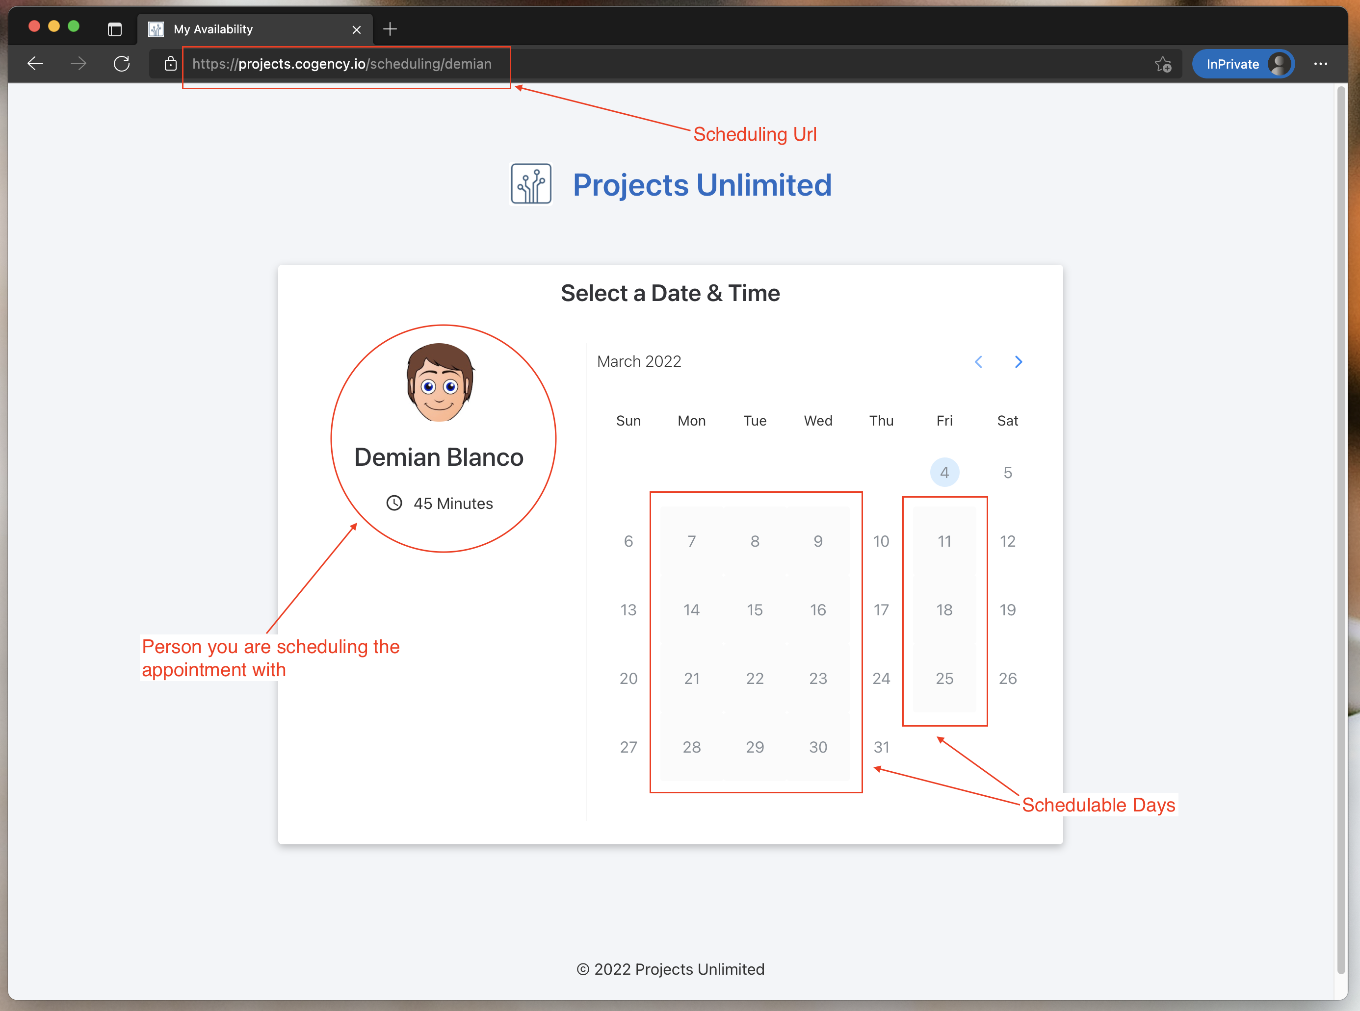
Task: Click the Projects Unlimited logo icon
Action: coord(531,183)
